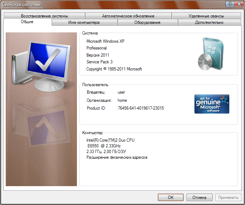Click the Microsoft Windows XP text
Image resolution: width=245 pixels, height=205 pixels.
[x=105, y=41]
